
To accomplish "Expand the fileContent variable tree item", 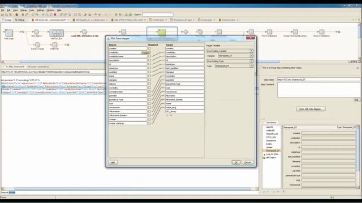I will click(x=264, y=158).
